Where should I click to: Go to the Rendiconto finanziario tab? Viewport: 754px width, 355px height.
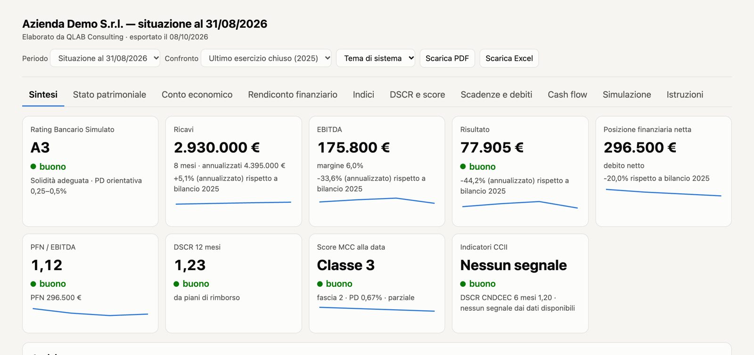(293, 95)
